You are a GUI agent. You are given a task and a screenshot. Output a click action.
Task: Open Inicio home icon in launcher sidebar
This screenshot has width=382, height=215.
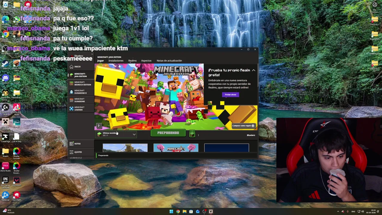pyautogui.click(x=71, y=67)
